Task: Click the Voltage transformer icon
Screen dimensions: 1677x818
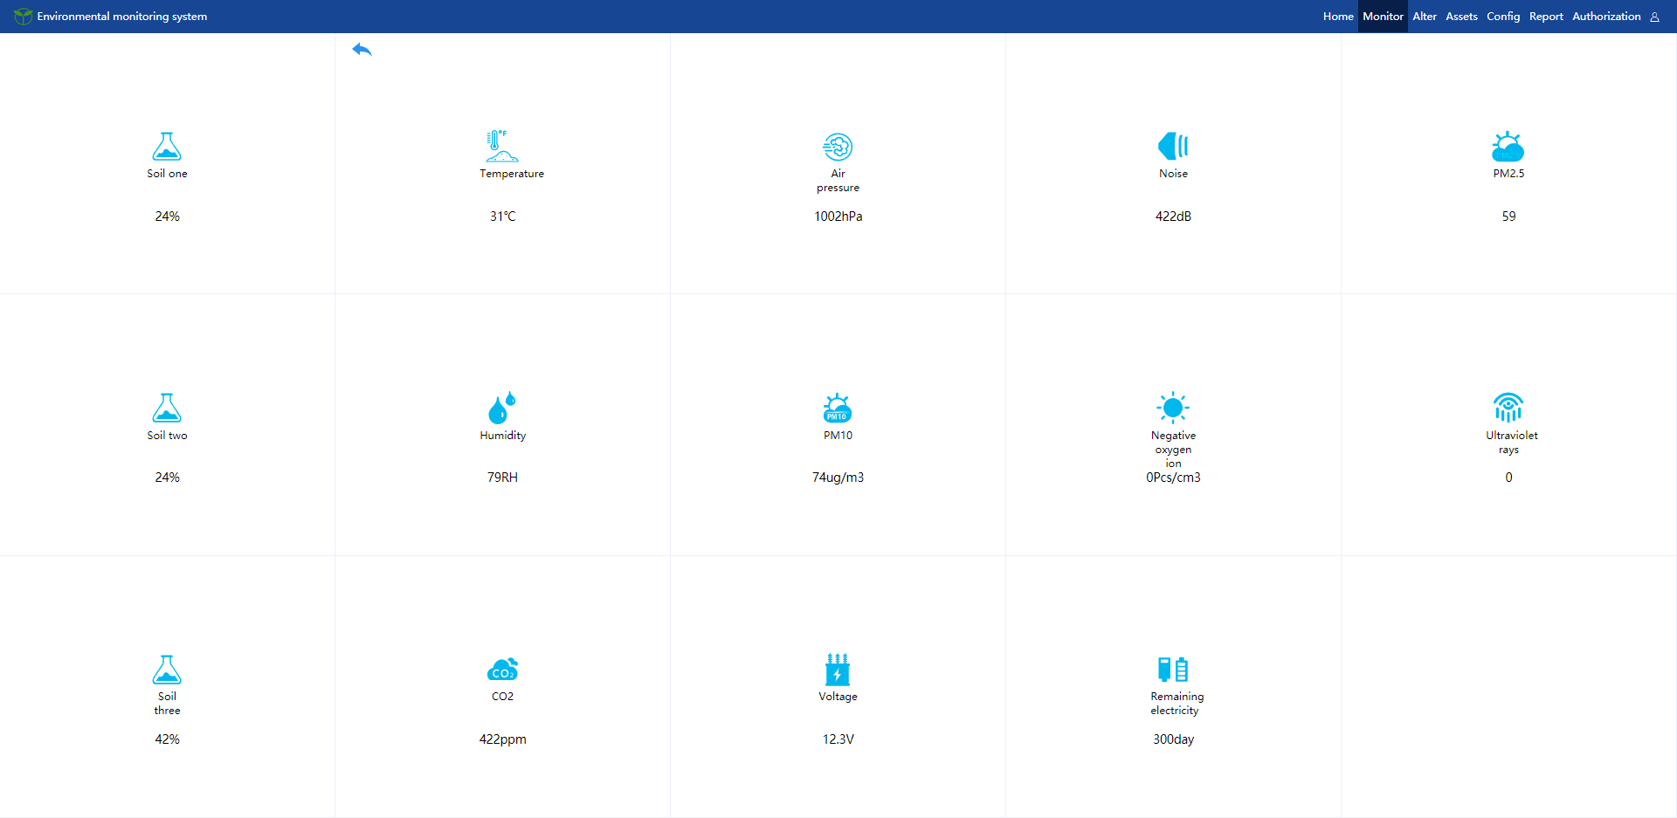Action: (838, 670)
